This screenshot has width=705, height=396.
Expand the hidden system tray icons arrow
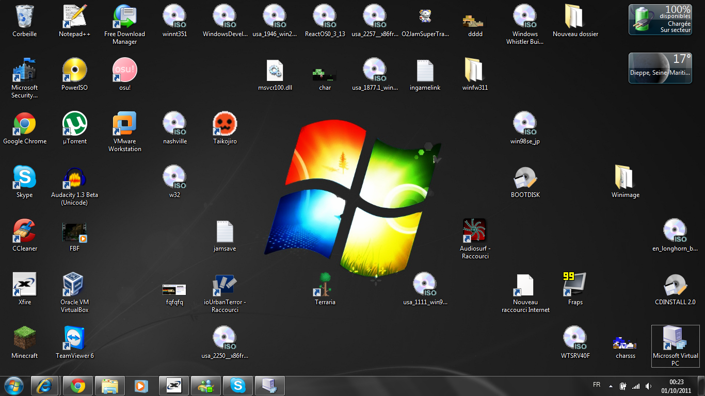coord(611,386)
